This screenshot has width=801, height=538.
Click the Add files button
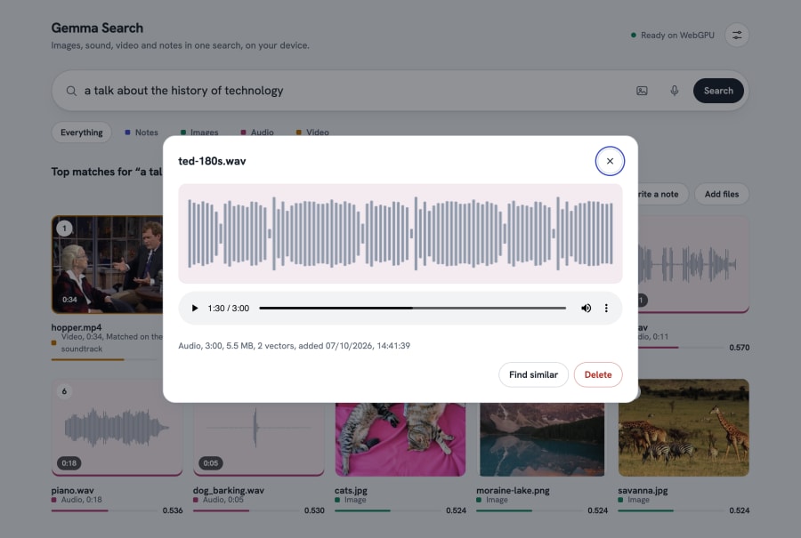tap(721, 194)
